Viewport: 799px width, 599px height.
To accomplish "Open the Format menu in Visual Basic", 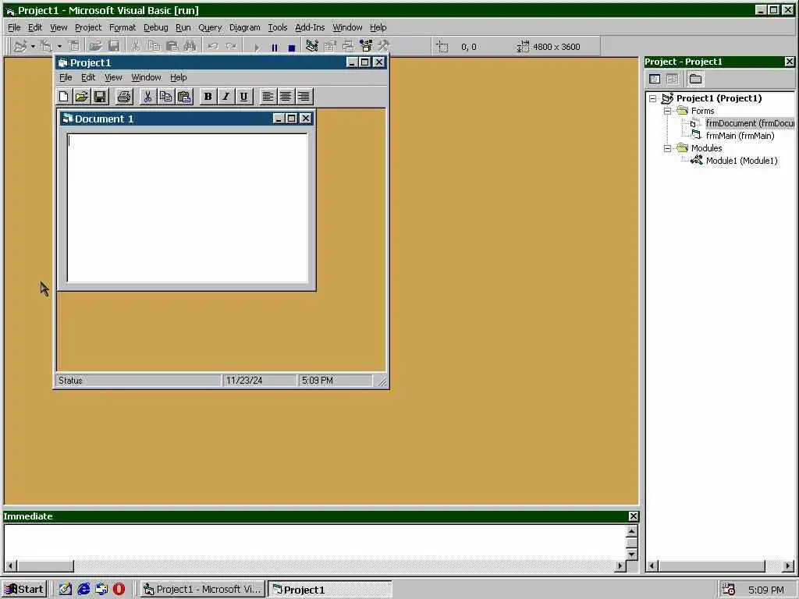I will 123,27.
